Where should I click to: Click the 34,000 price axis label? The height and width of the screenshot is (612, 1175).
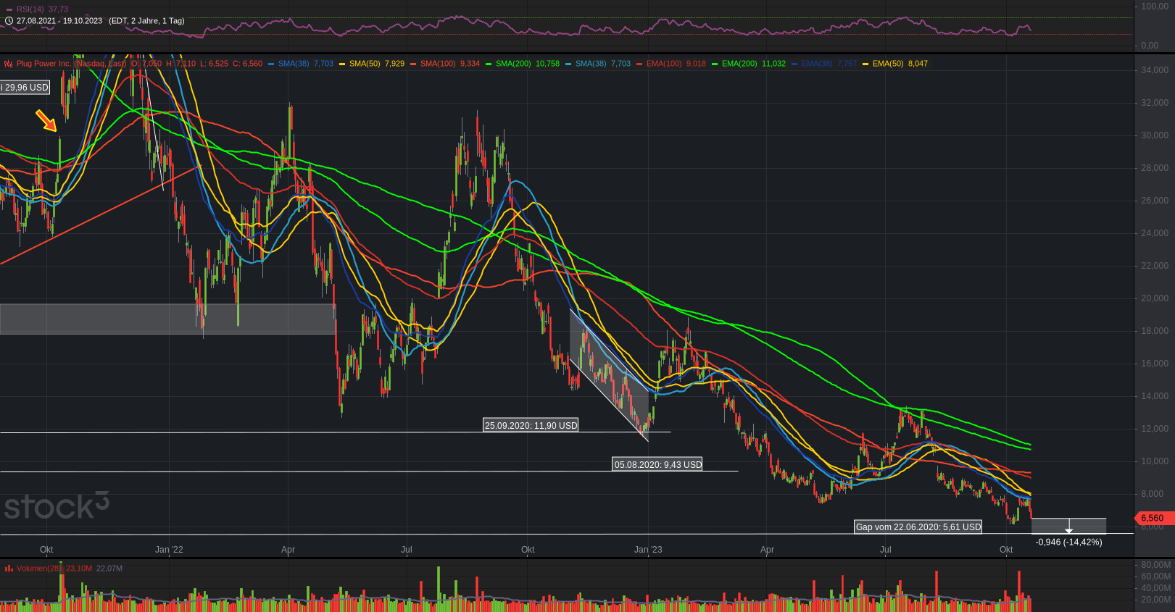click(1155, 70)
